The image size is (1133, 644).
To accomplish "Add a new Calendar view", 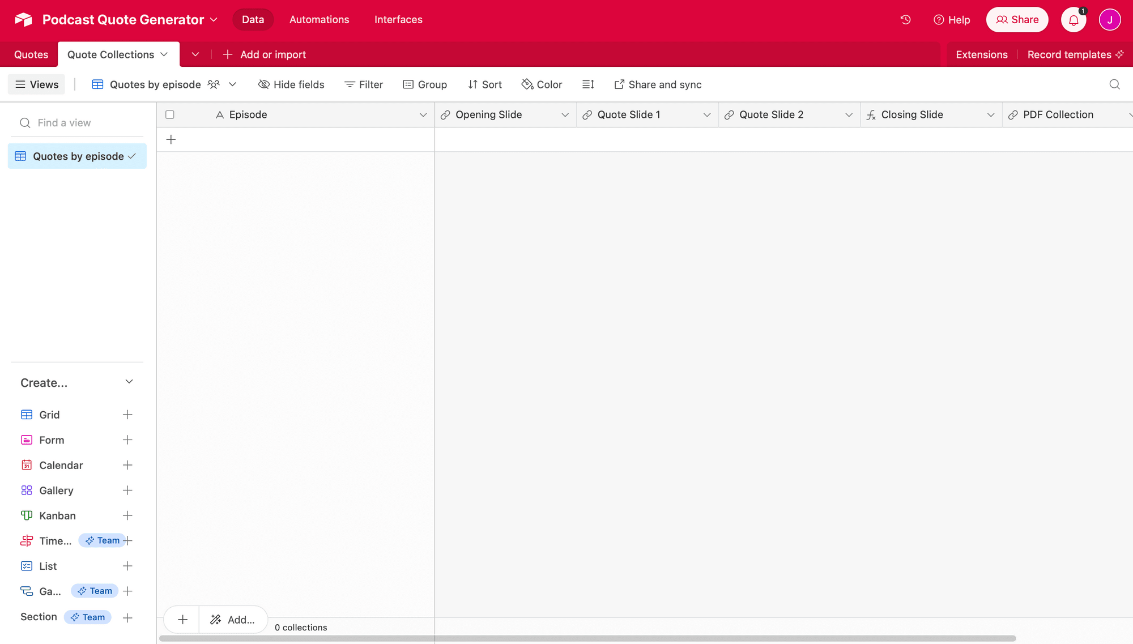I will pyautogui.click(x=127, y=465).
